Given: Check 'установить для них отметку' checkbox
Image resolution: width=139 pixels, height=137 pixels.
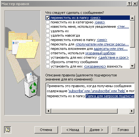Looking at the screenshot, I should (48, 57).
